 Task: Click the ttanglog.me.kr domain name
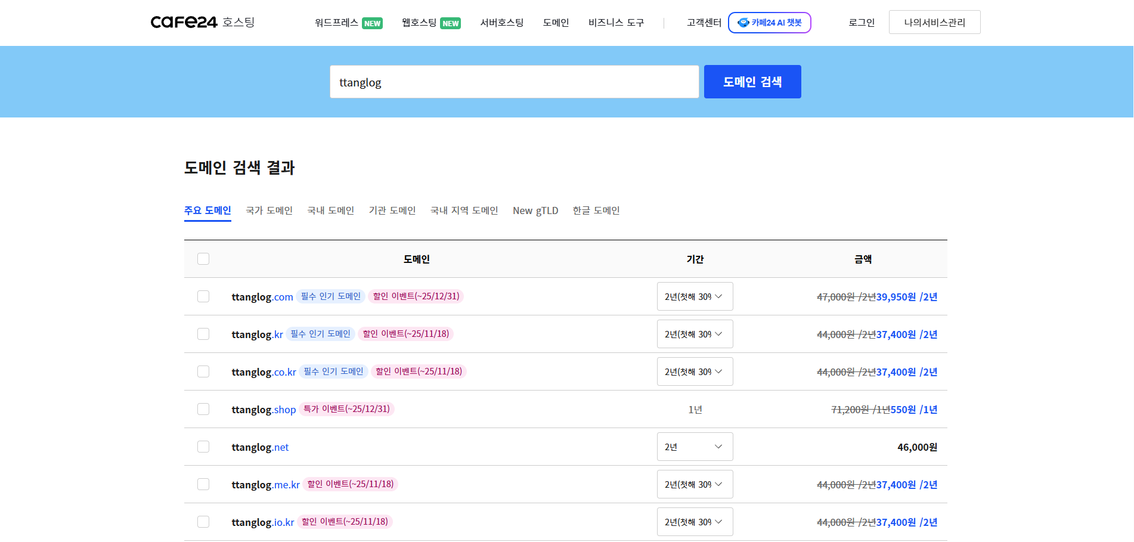click(265, 485)
